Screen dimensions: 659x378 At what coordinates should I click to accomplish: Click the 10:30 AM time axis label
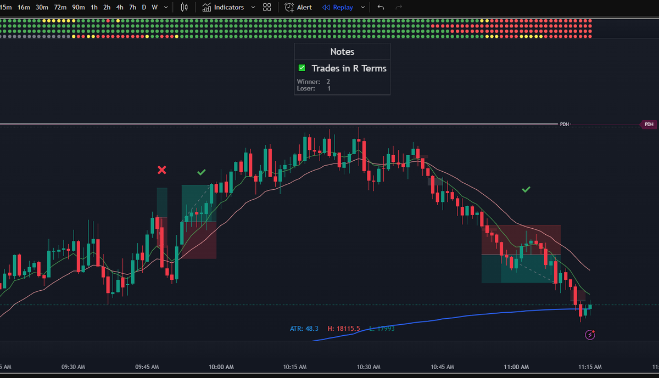(368, 366)
